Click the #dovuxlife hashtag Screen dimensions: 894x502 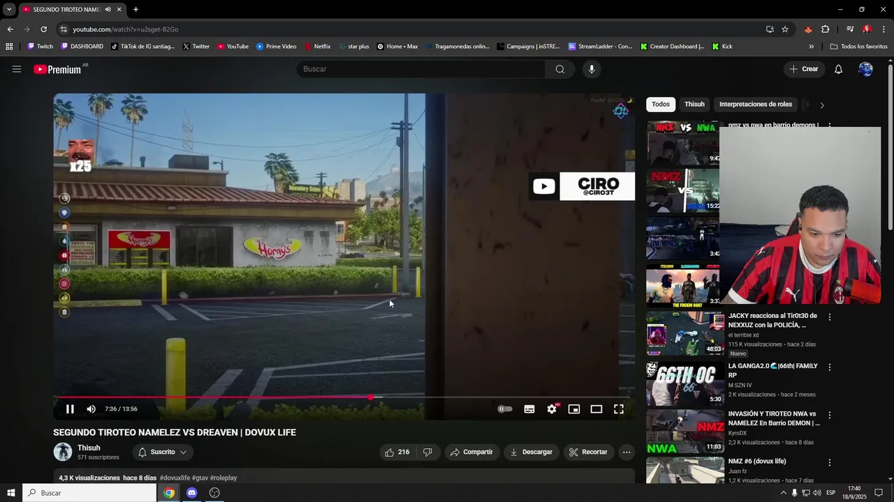[x=175, y=478]
